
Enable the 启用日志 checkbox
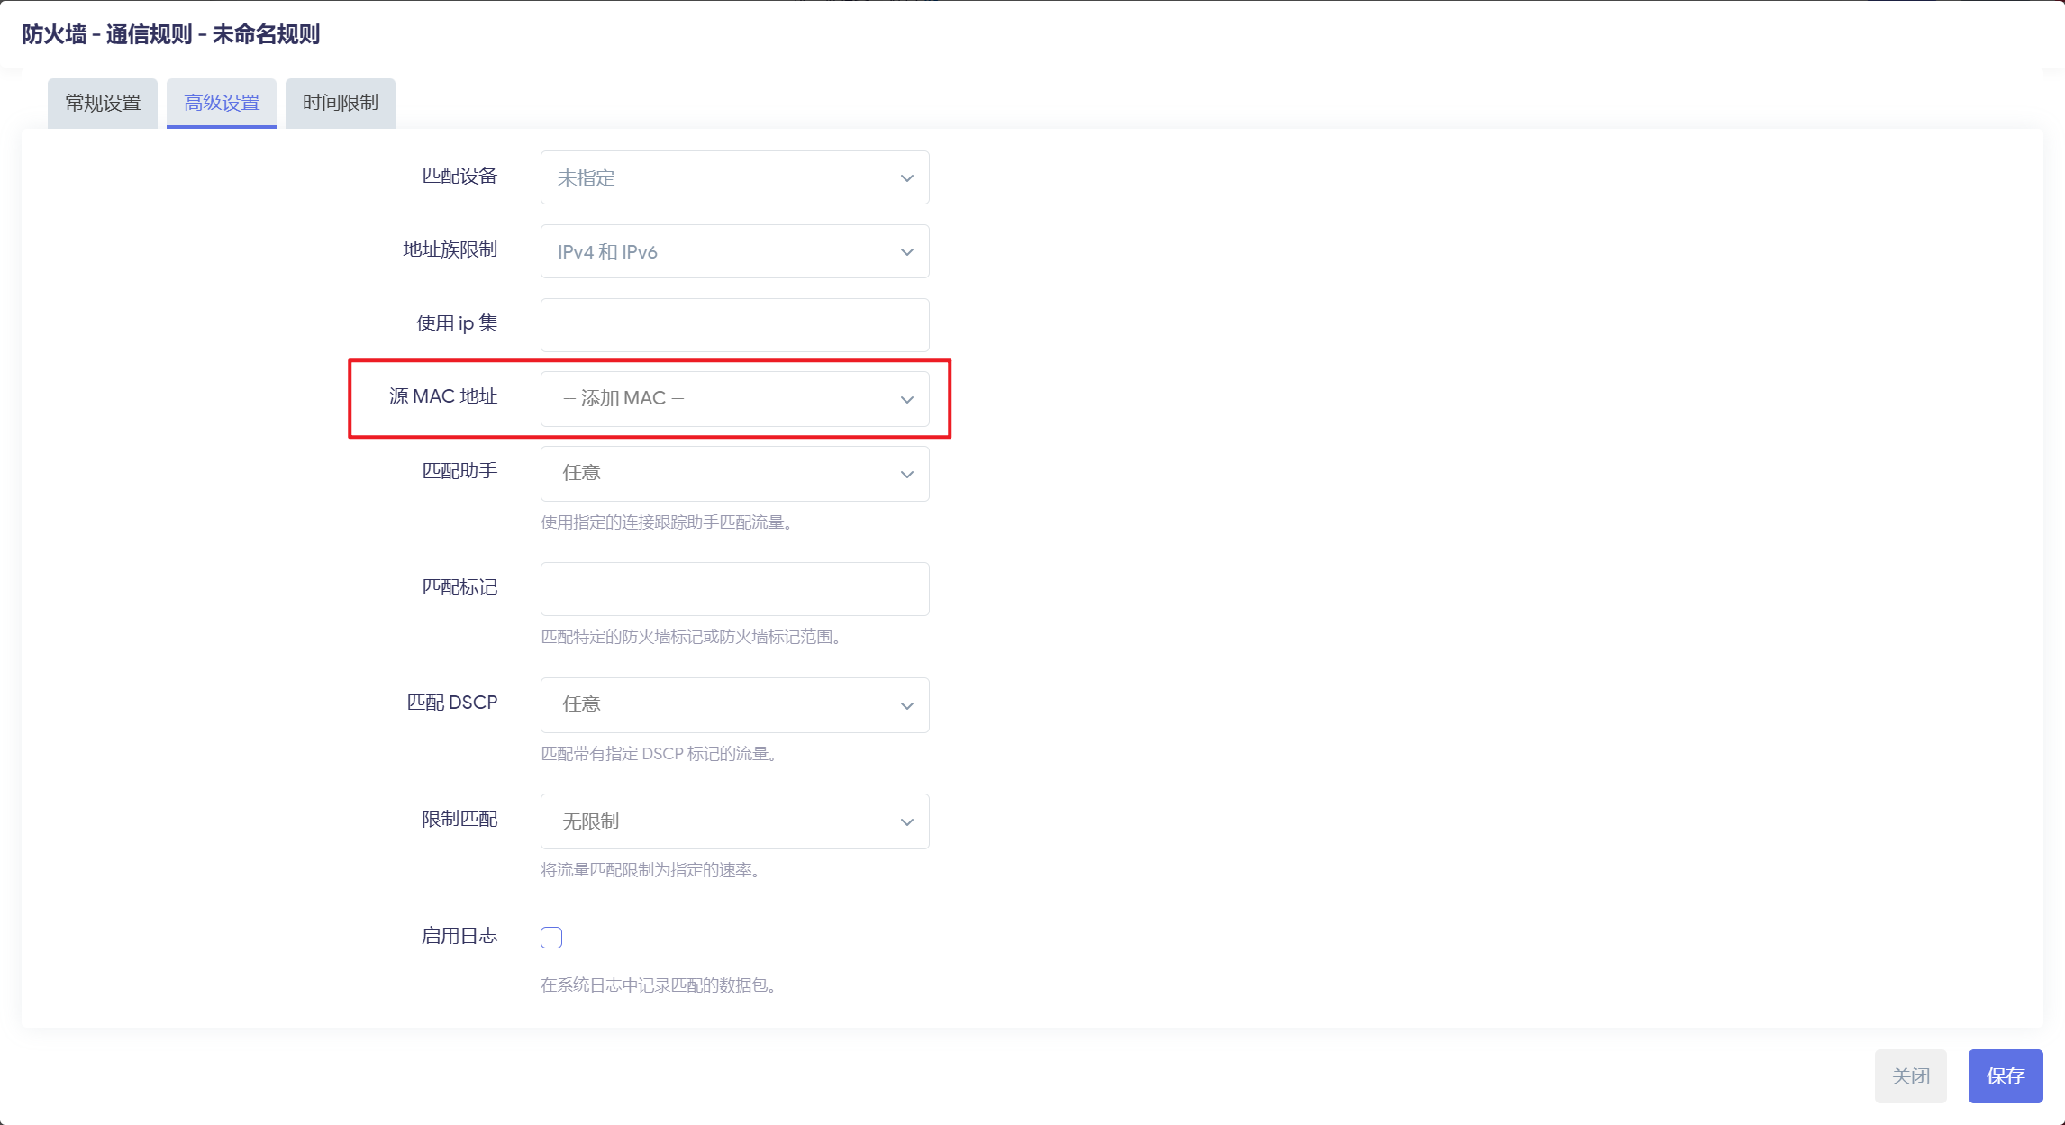[551, 938]
